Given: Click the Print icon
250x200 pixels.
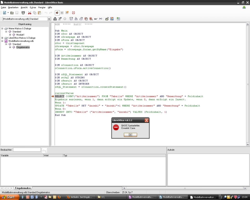Looking at the screenshot, I should [x=23, y=13].
